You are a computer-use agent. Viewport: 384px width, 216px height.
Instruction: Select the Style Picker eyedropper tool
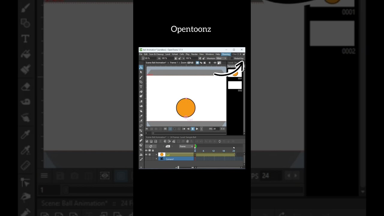click(141, 116)
